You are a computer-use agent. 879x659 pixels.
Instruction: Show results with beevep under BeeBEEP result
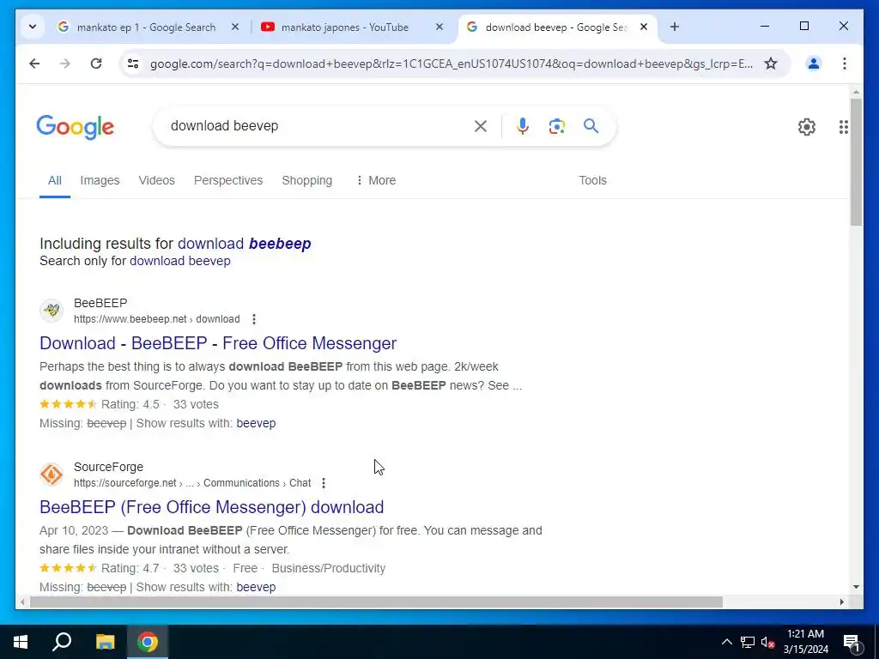tap(256, 423)
